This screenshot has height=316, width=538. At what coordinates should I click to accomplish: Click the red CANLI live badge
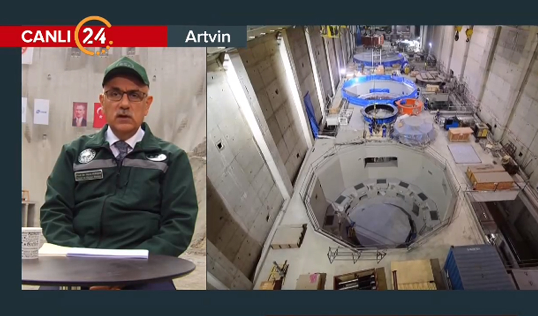coord(45,36)
